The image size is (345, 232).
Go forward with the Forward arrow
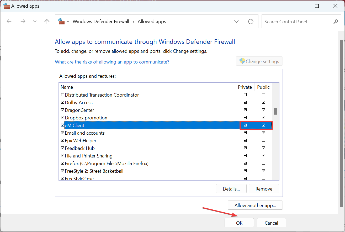point(23,22)
